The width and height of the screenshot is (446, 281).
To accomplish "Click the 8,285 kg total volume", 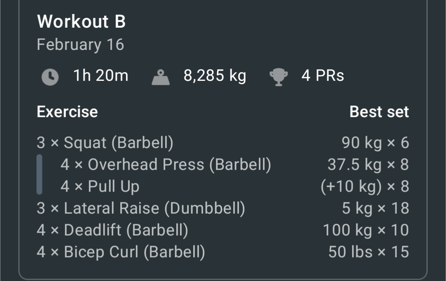I will [215, 76].
